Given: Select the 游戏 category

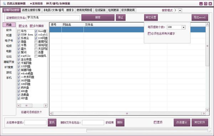Looking at the screenshot, I should click(x=9, y=73).
